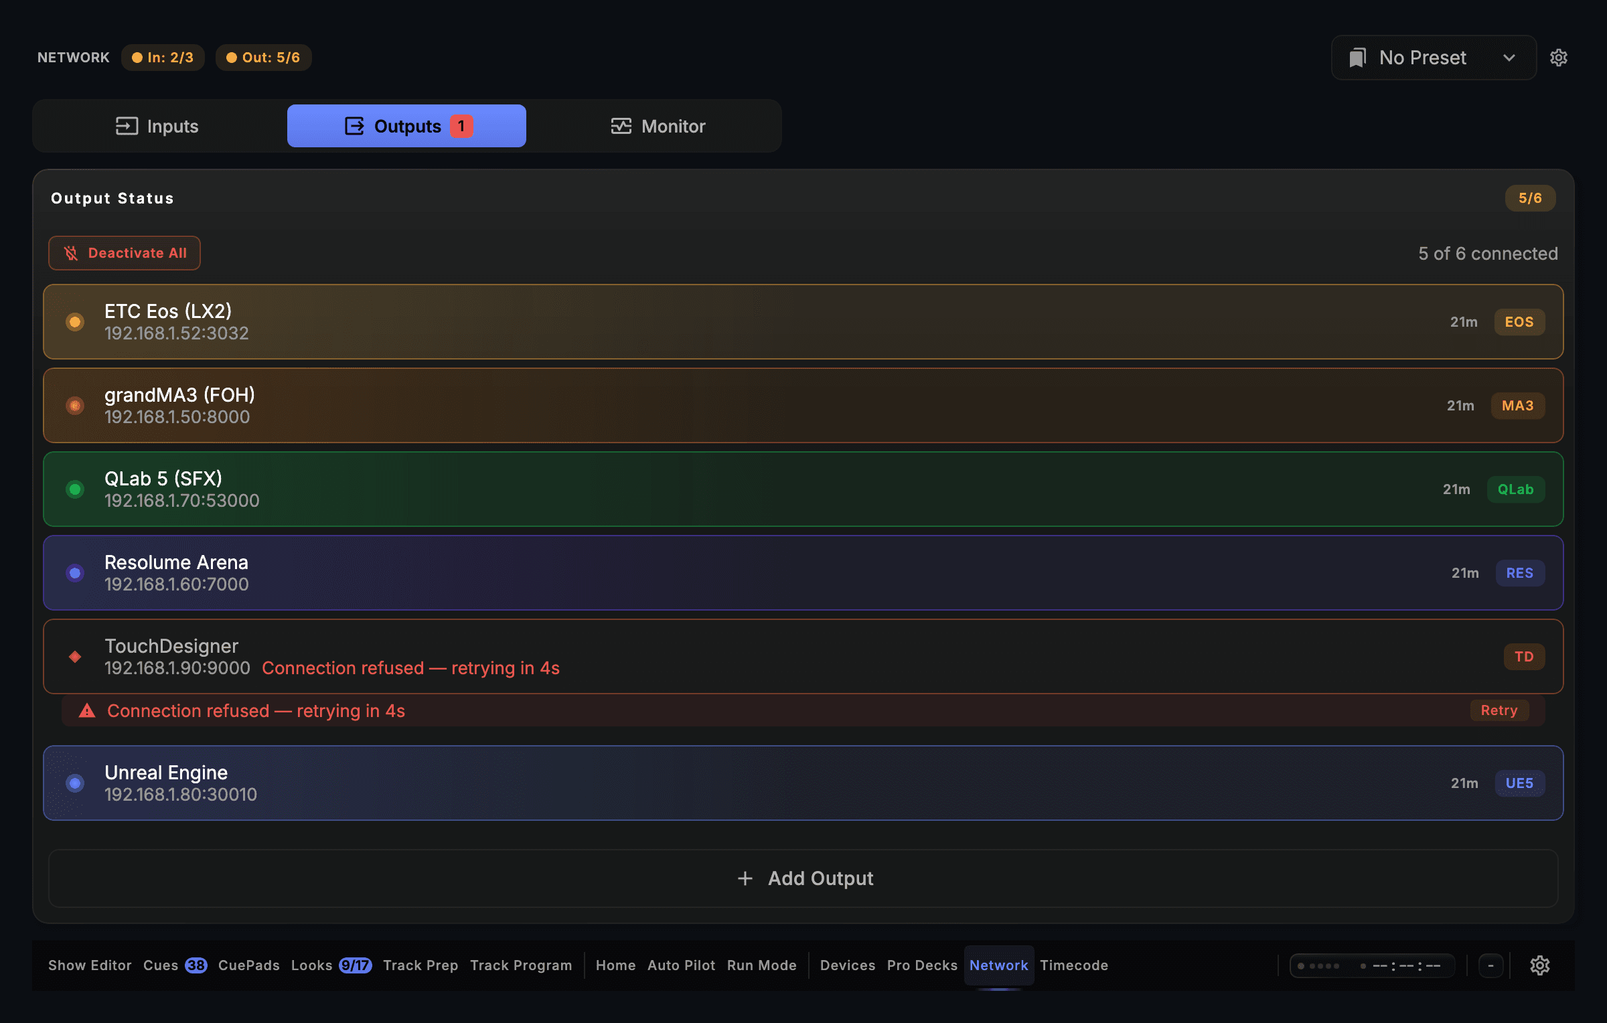The height and width of the screenshot is (1023, 1607).
Task: Toggle Resolume Arena status dot
Action: (75, 573)
